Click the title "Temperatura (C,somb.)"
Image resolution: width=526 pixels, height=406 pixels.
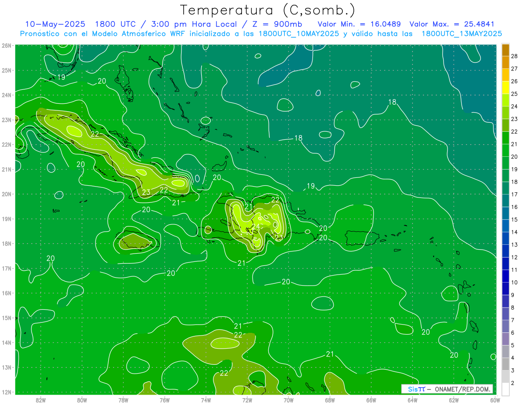point(268,10)
